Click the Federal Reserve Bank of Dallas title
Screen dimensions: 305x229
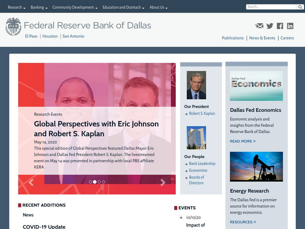click(87, 26)
